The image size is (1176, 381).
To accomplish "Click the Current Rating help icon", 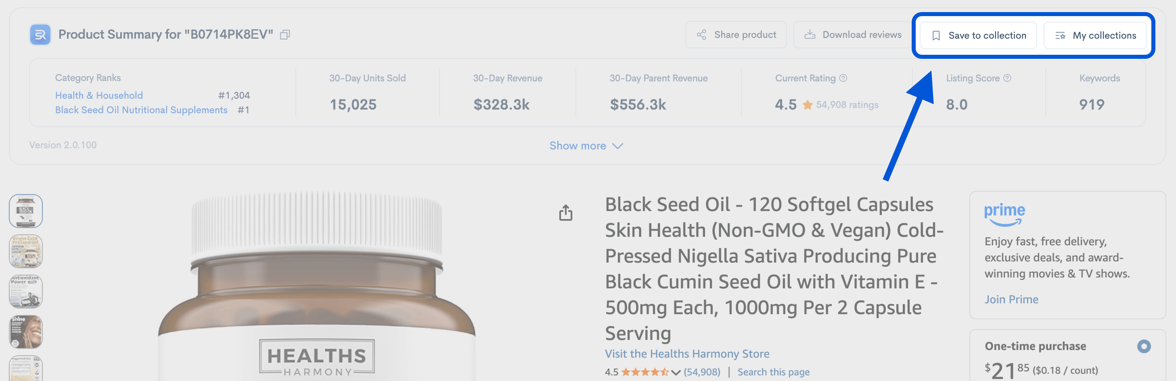I will click(x=843, y=78).
